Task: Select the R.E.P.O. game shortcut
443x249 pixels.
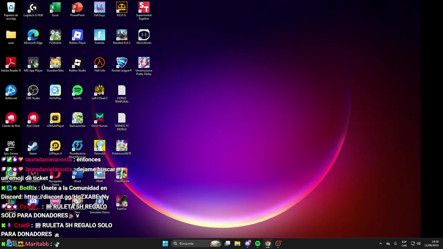Action: tap(122, 10)
